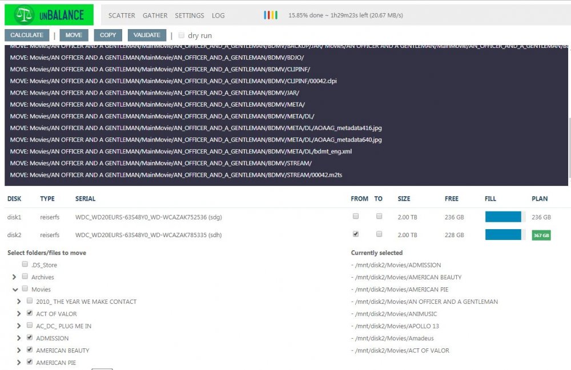Click the log line ending AOAAG_metadata640.jpg
Viewport: 571px width, 370px height.
[x=196, y=140]
